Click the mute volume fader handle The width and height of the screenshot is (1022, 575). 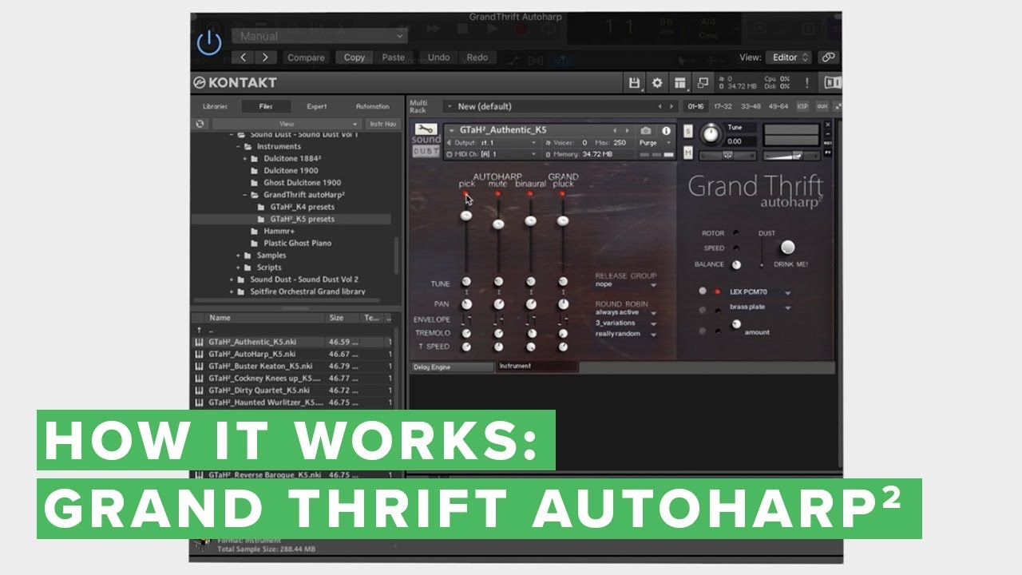498,224
